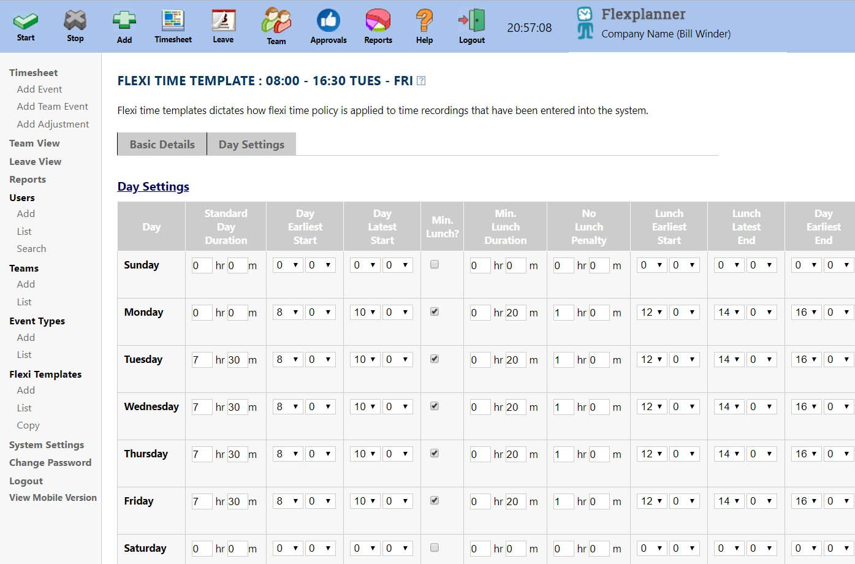Open the Team toolbar icon
The height and width of the screenshot is (564, 855).
click(x=276, y=21)
